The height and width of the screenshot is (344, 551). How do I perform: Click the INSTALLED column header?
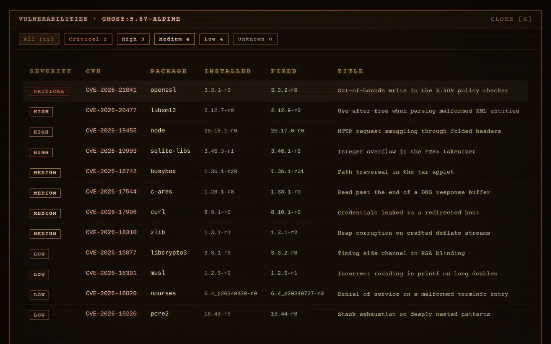click(228, 71)
